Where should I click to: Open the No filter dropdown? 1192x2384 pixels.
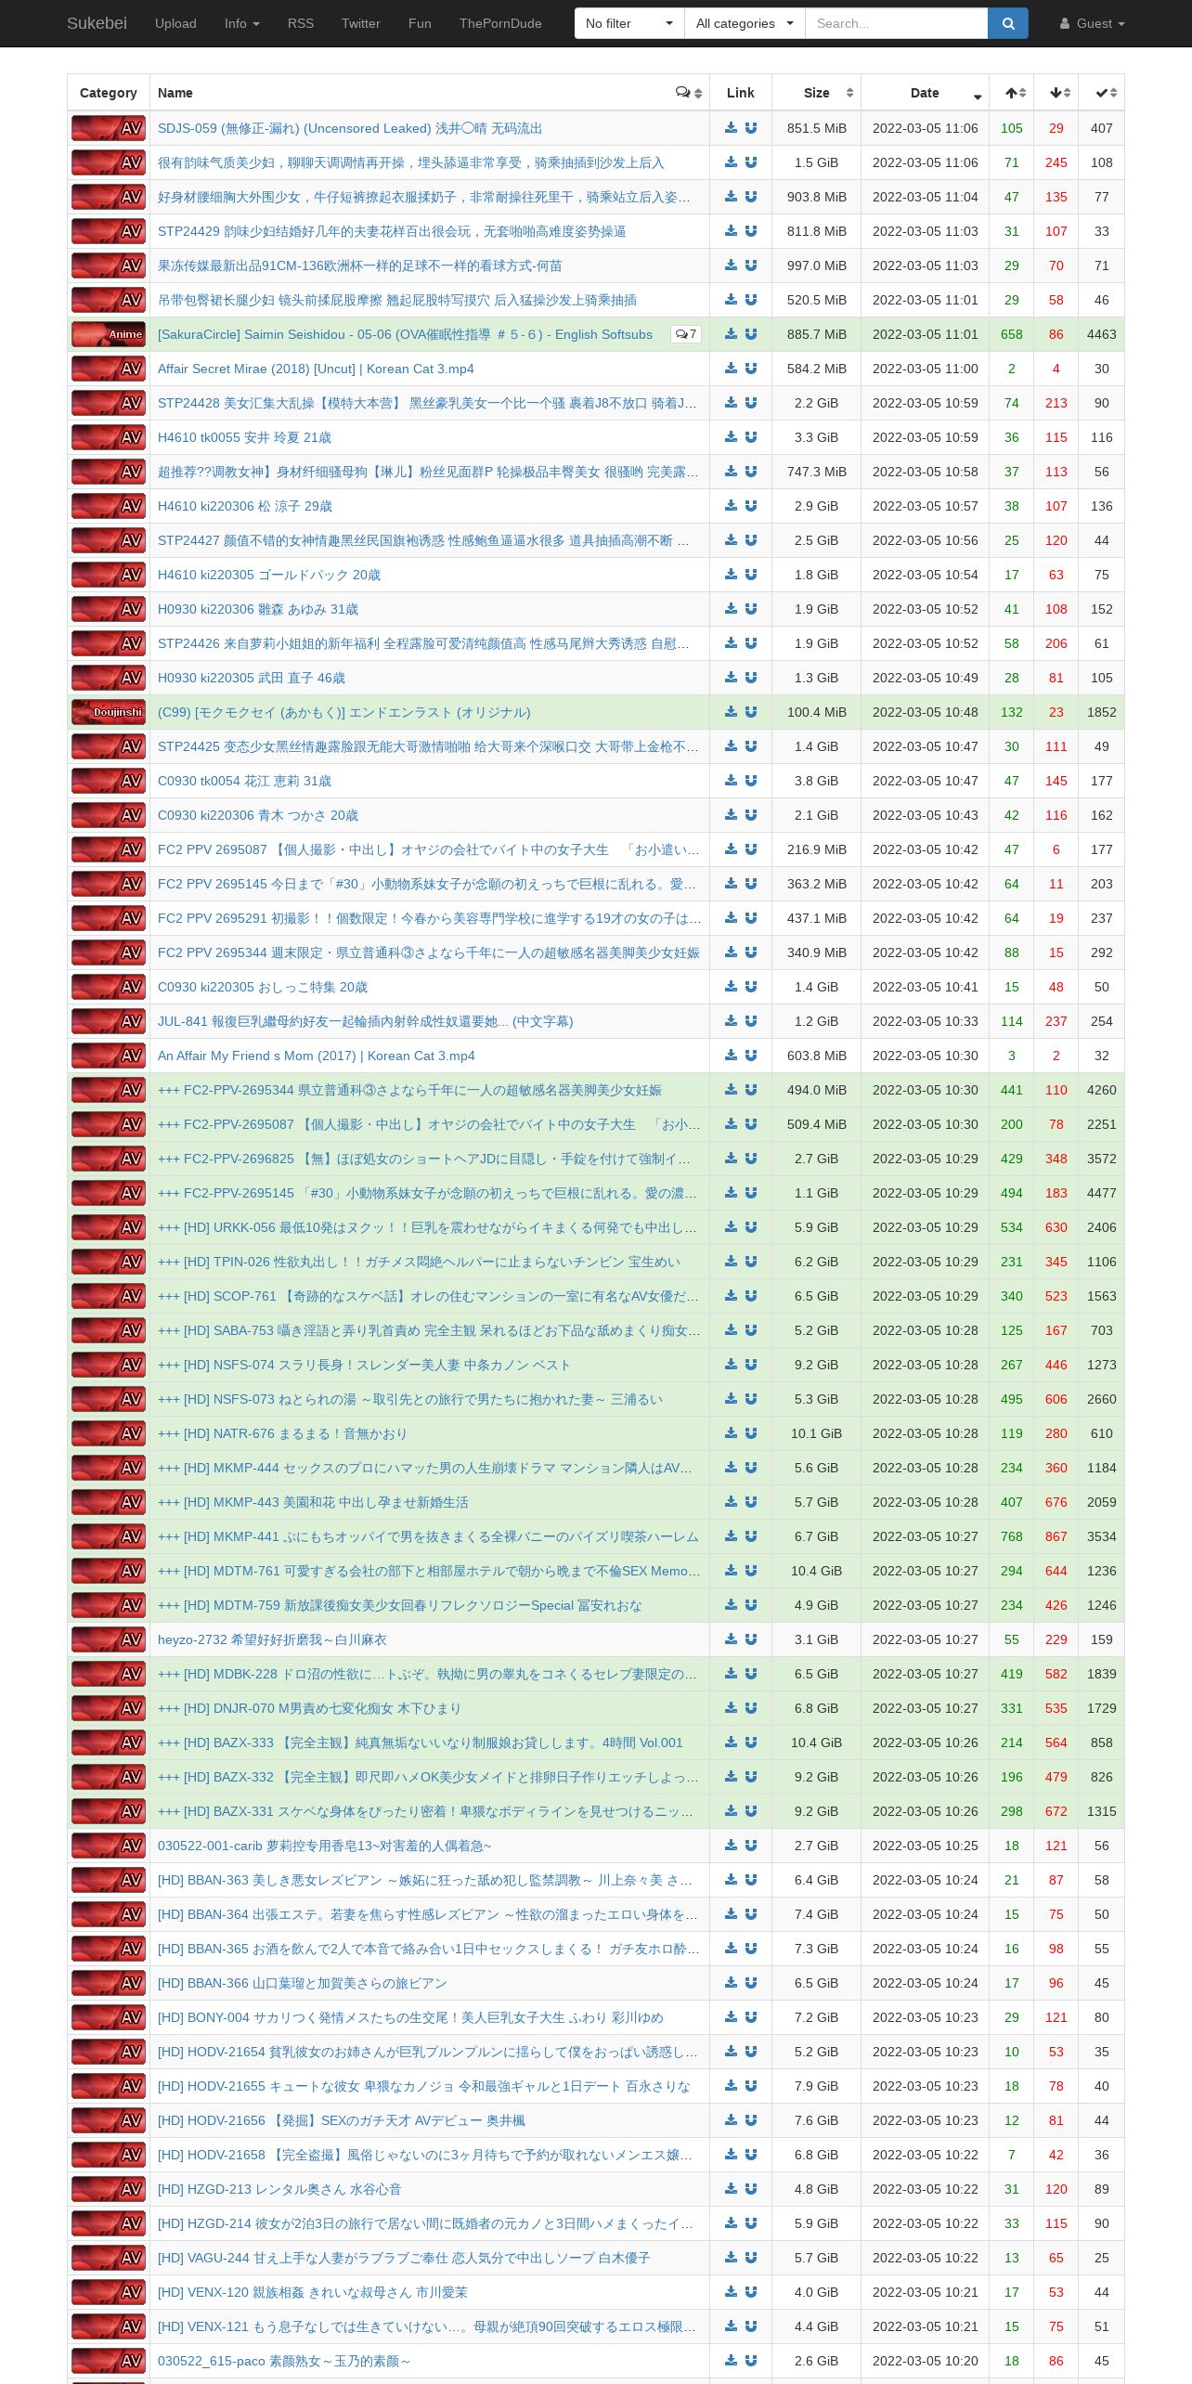click(629, 23)
